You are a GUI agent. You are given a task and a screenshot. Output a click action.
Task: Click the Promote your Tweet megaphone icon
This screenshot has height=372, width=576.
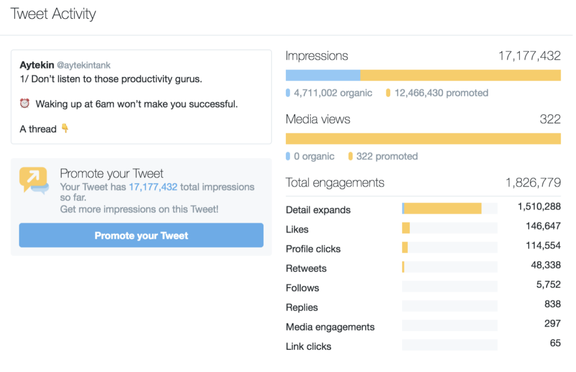34,180
